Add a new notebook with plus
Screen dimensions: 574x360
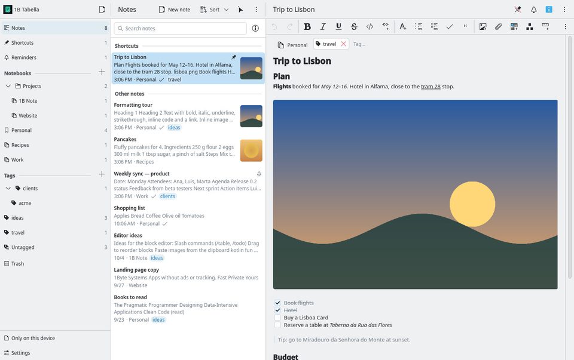click(x=102, y=72)
